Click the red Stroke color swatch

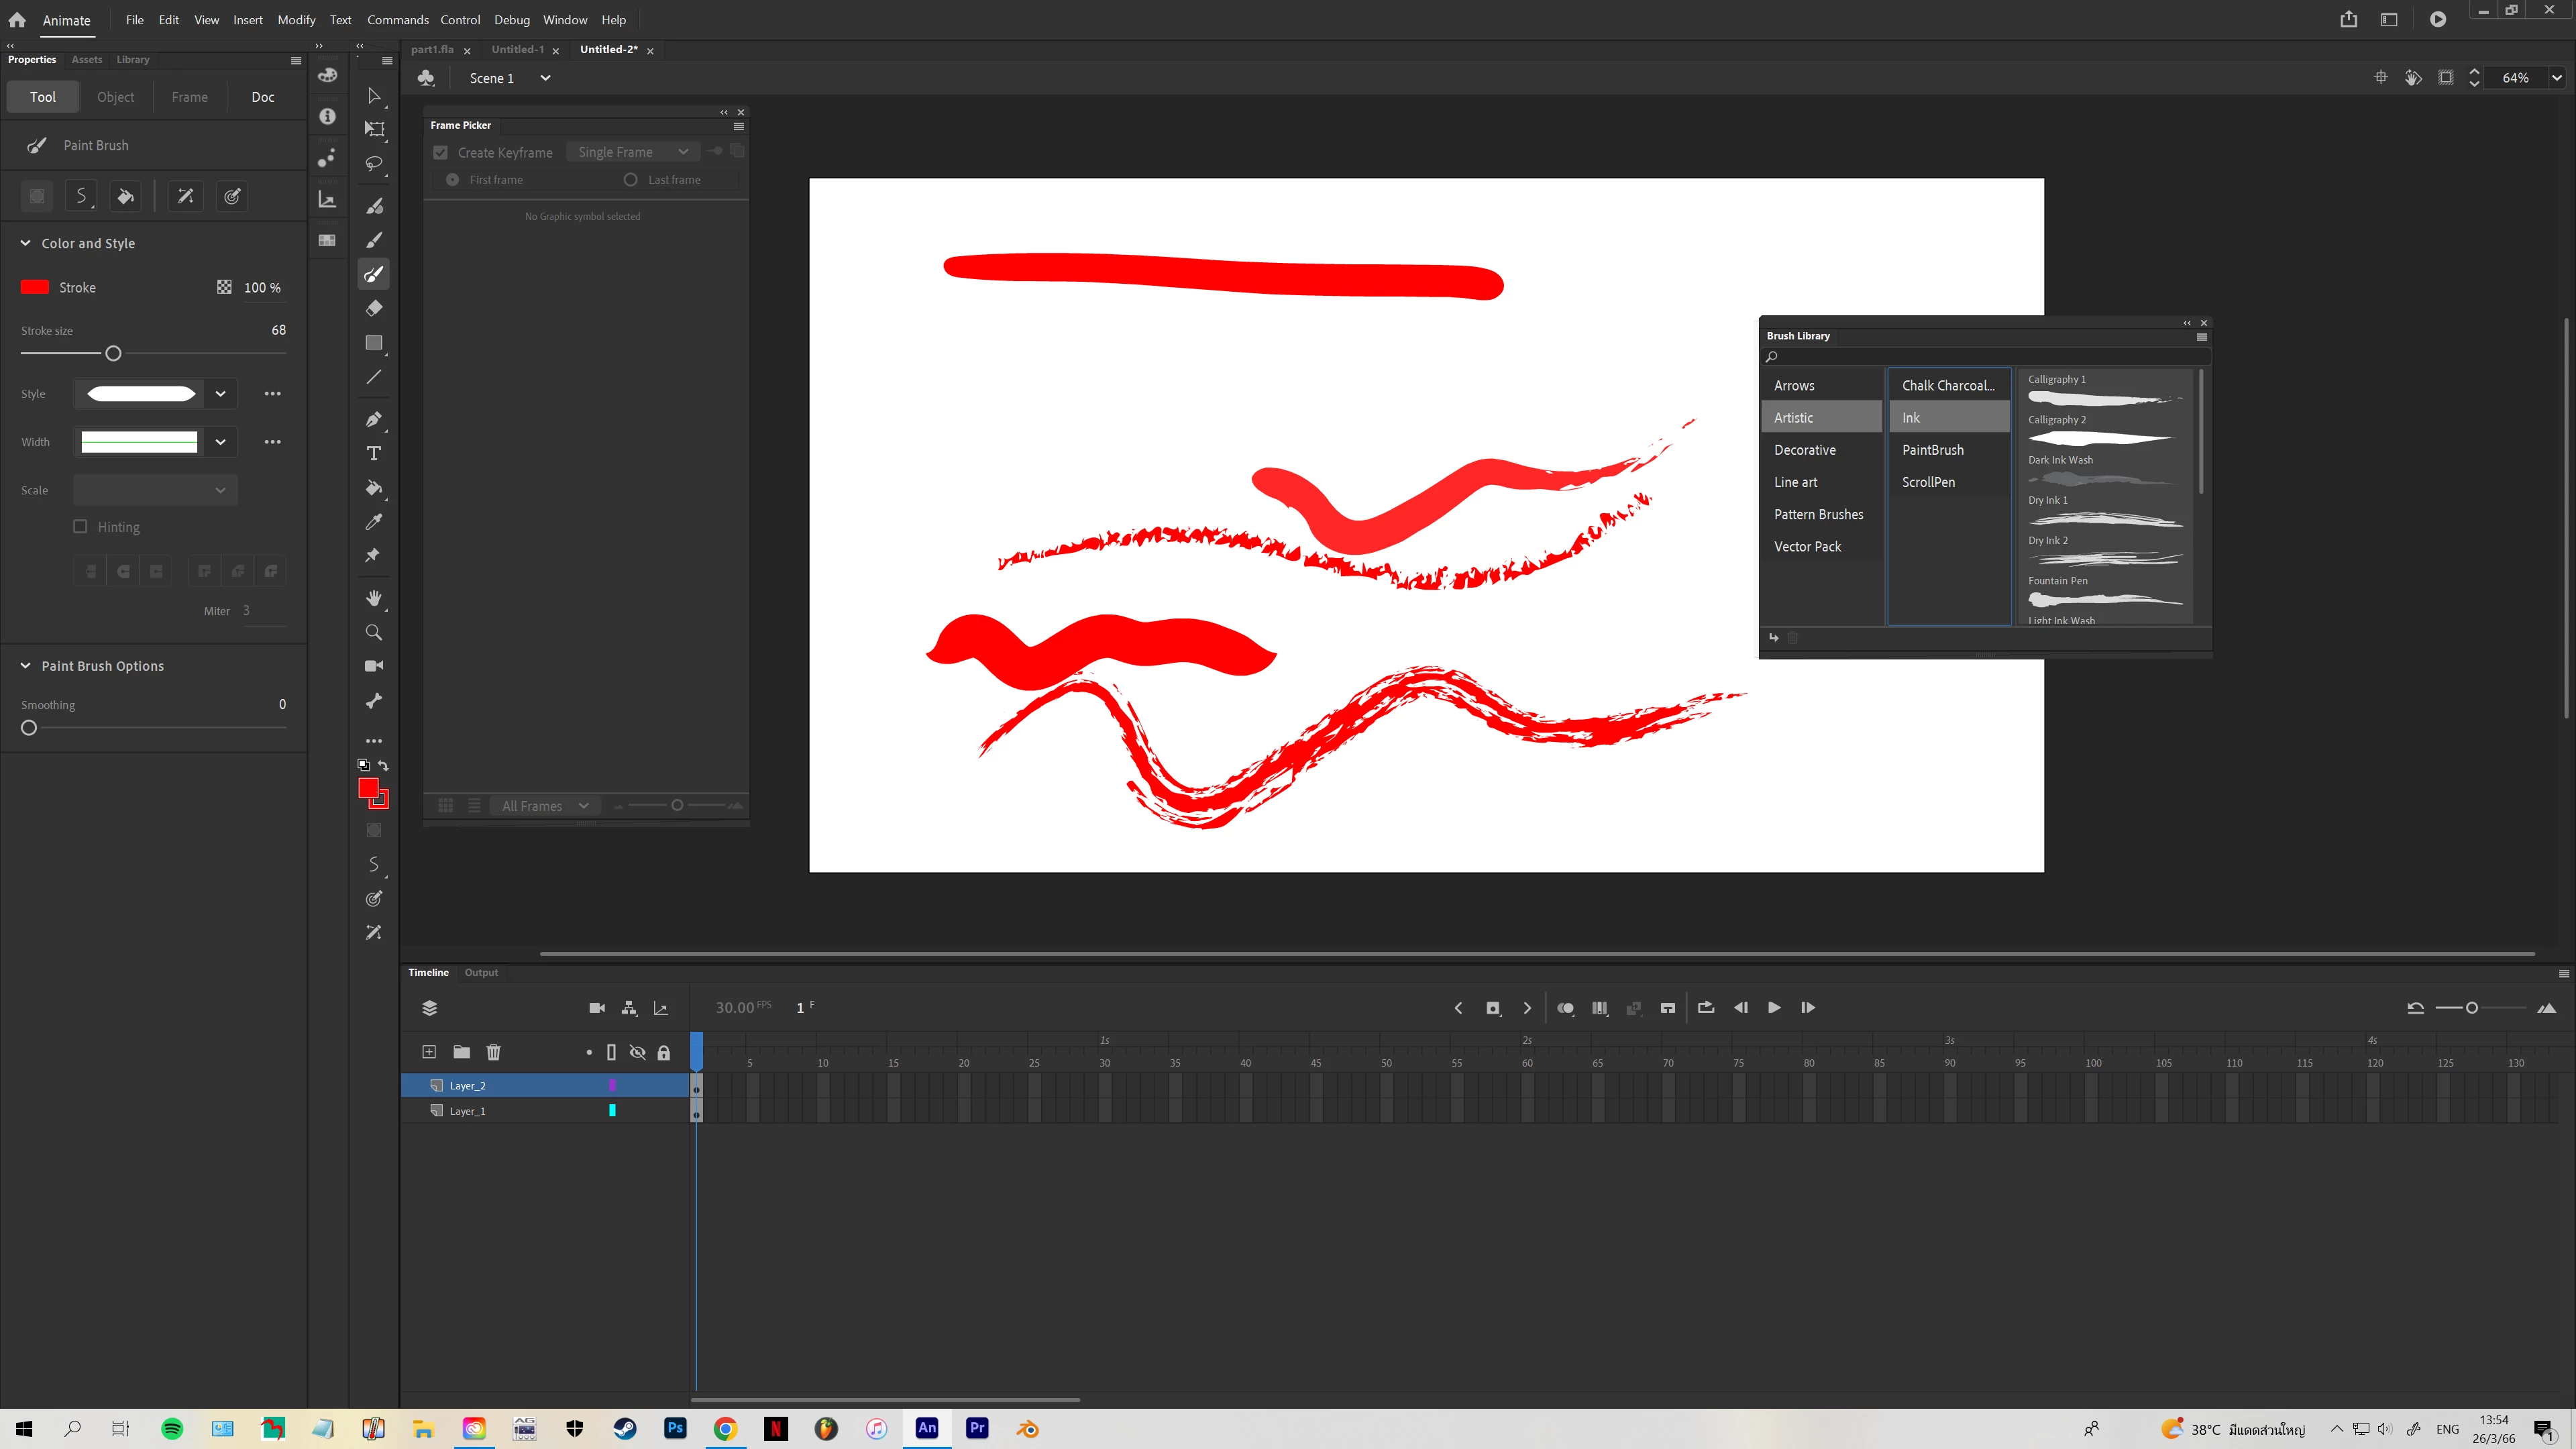point(35,288)
